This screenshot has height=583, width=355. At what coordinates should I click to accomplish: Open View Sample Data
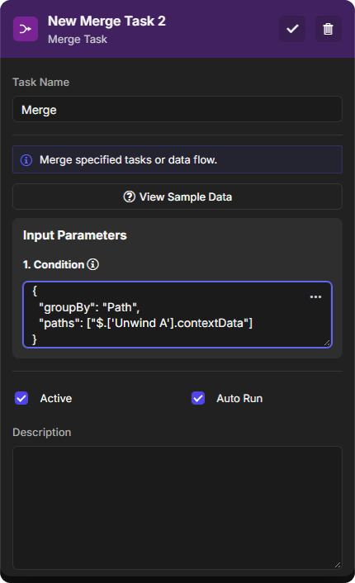tap(177, 197)
